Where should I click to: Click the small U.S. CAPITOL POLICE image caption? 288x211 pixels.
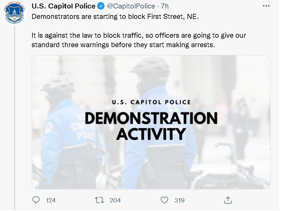[x=151, y=102]
